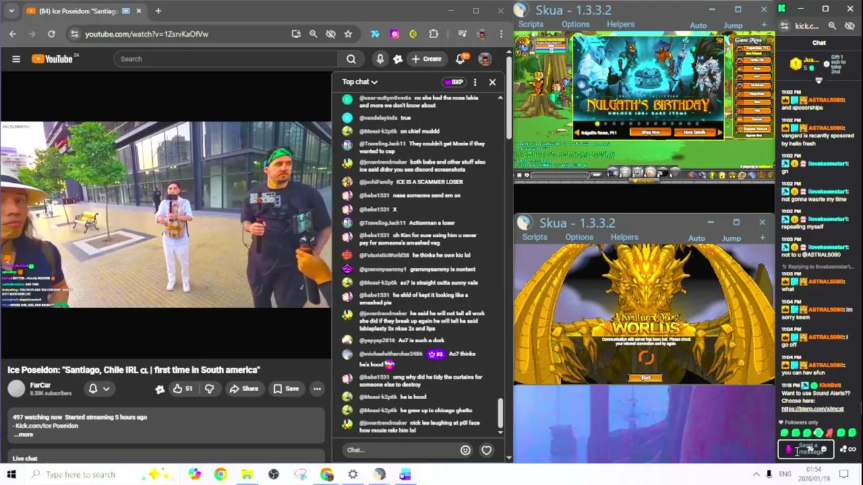The height and width of the screenshot is (485, 863).
Task: Click into the Chat... message field
Action: 398,450
